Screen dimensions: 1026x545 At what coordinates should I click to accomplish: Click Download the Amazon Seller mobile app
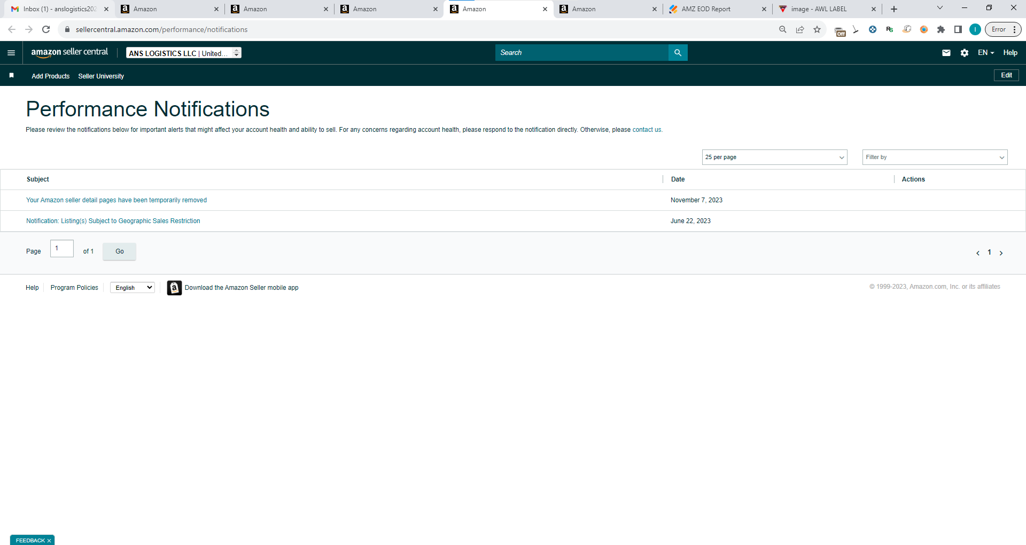click(242, 288)
